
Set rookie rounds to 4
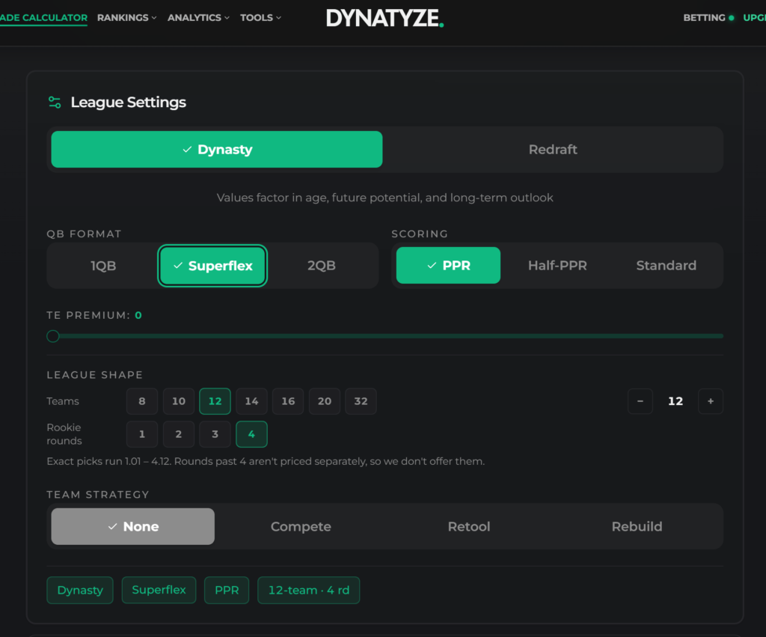(x=251, y=434)
